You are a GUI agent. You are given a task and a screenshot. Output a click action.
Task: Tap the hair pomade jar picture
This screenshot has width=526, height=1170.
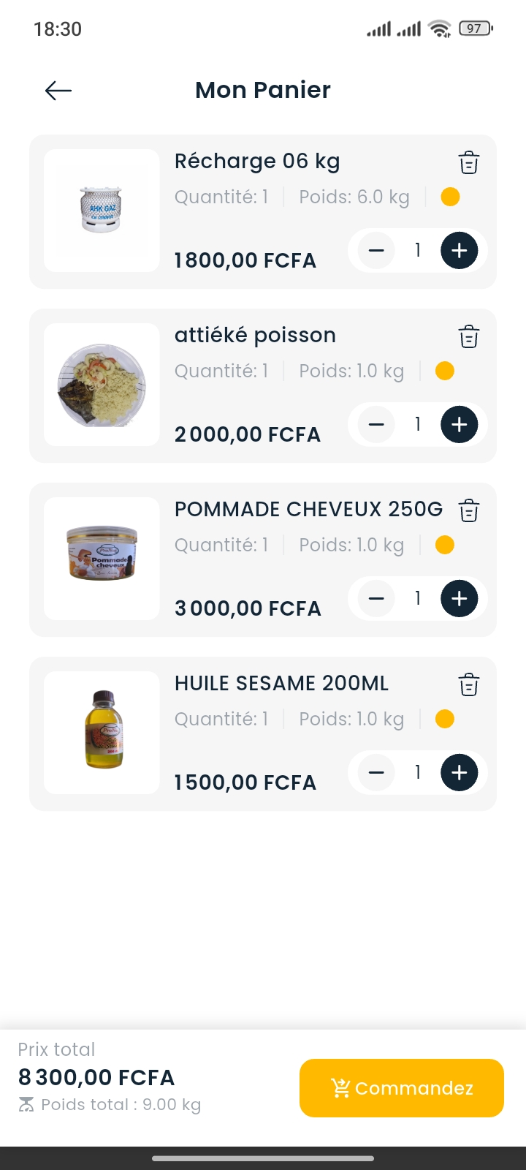pyautogui.click(x=102, y=559)
